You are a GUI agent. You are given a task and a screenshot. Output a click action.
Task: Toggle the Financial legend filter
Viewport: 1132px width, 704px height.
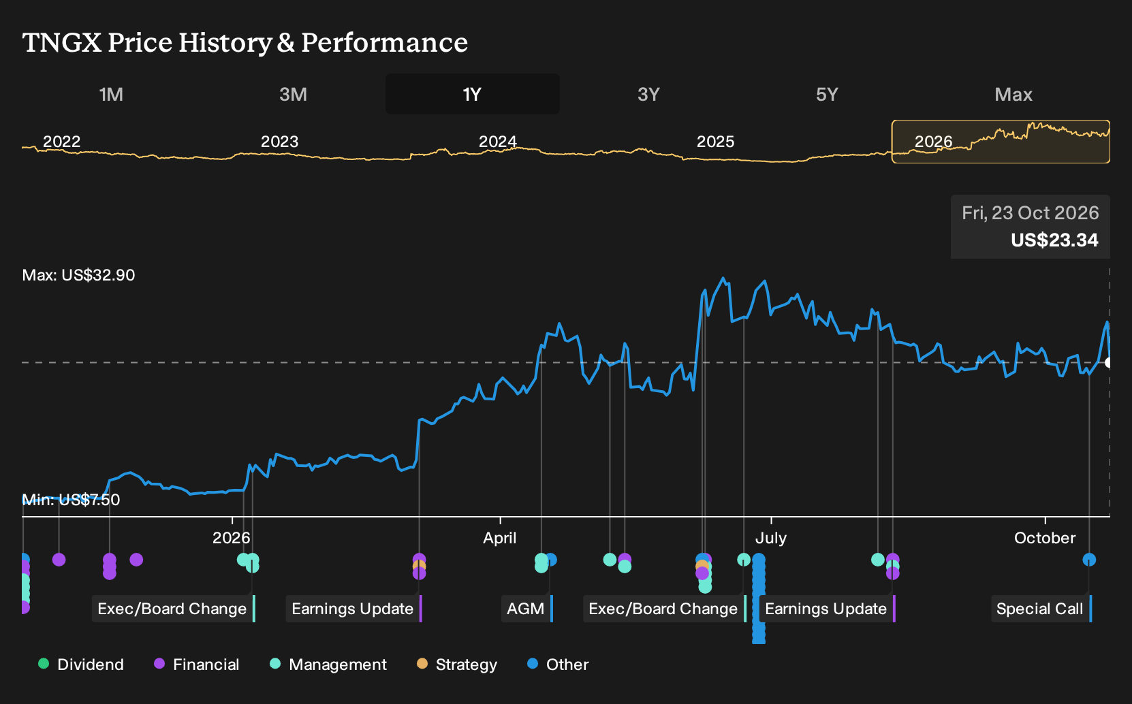197,665
